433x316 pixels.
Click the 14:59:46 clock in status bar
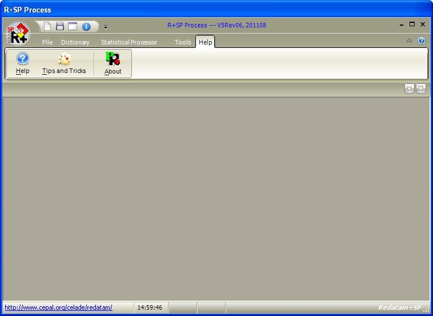150,307
